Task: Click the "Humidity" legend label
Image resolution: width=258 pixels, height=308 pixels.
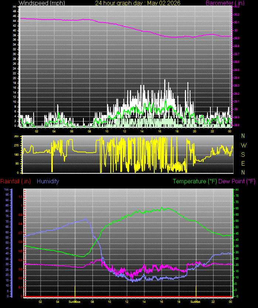Action: pyautogui.click(x=48, y=181)
